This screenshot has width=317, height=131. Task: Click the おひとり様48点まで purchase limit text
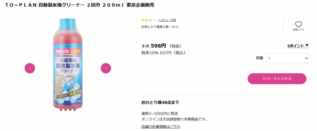160,102
